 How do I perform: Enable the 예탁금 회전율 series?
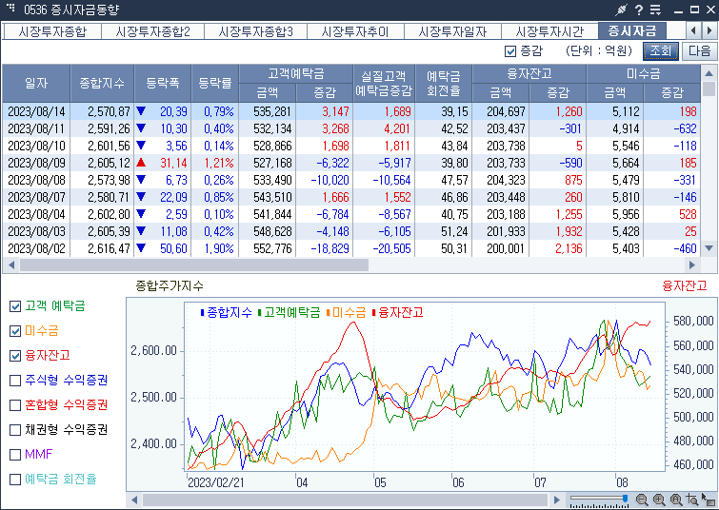coord(15,480)
